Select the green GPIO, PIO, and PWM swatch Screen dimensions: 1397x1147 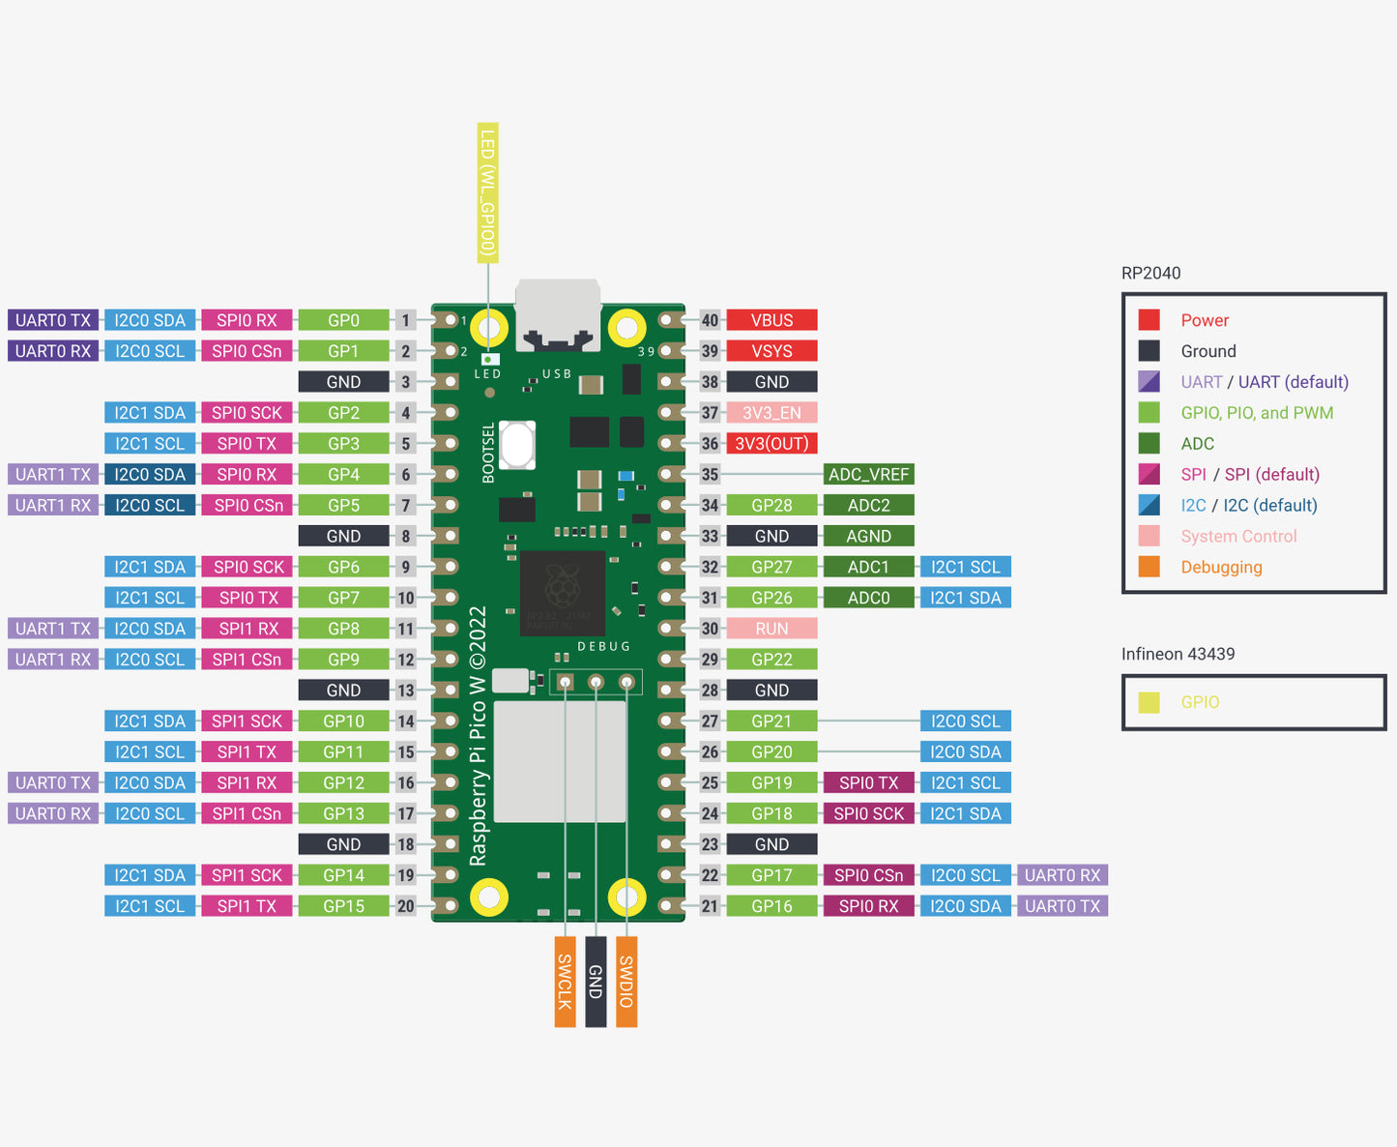(1149, 413)
